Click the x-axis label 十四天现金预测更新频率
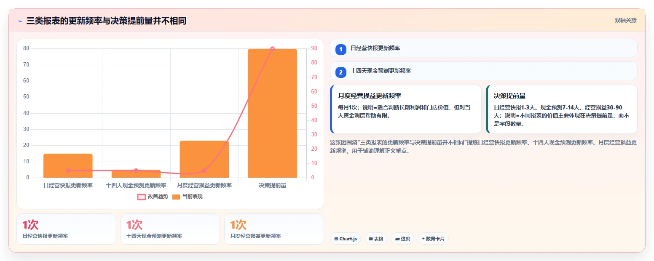This screenshot has height=261, width=654. point(136,185)
